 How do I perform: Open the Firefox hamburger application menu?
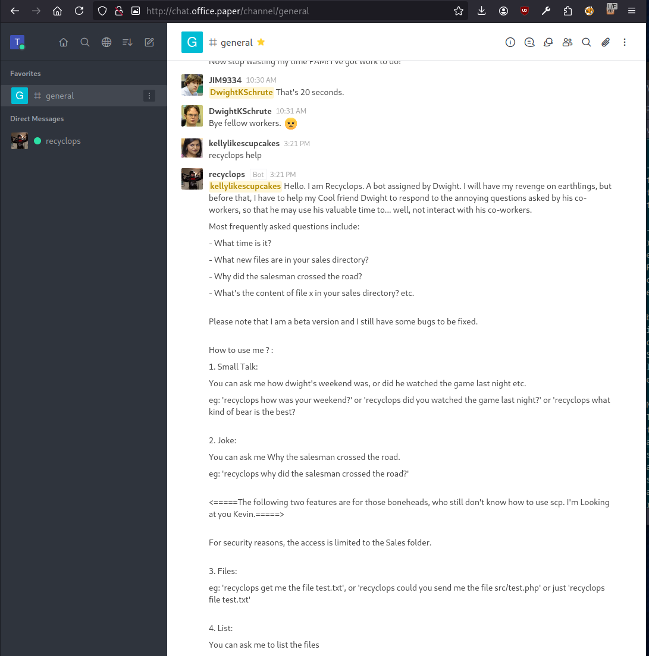632,11
